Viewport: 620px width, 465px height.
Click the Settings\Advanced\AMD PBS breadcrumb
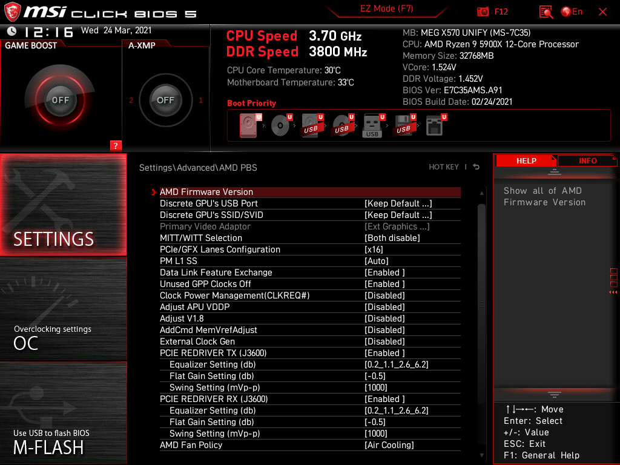198,167
